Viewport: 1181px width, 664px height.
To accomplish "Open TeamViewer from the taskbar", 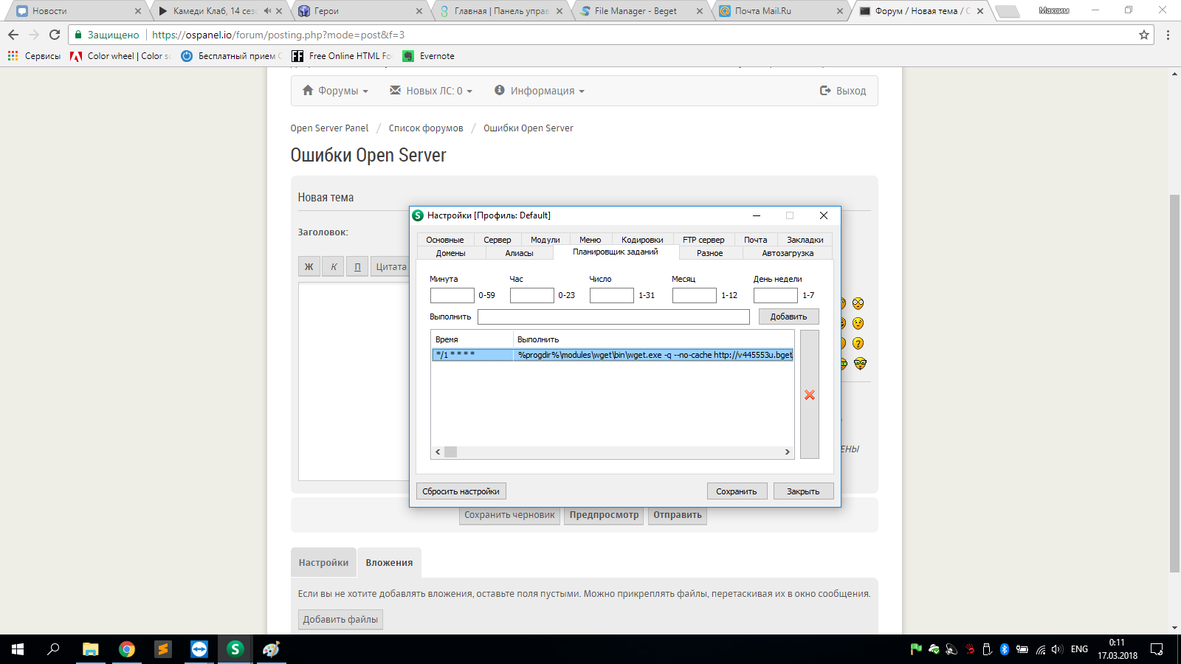I will point(199,649).
